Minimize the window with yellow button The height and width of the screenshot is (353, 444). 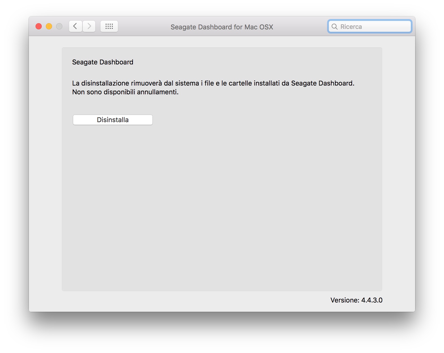(x=49, y=26)
